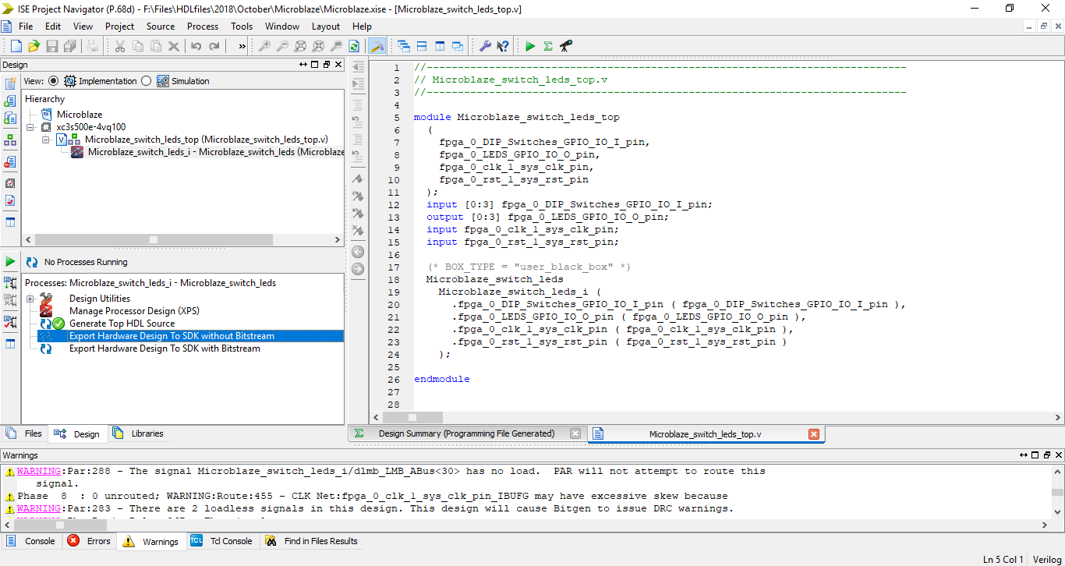The width and height of the screenshot is (1065, 566).
Task: Click the green back arrow in the editor sidebar
Action: [x=358, y=252]
